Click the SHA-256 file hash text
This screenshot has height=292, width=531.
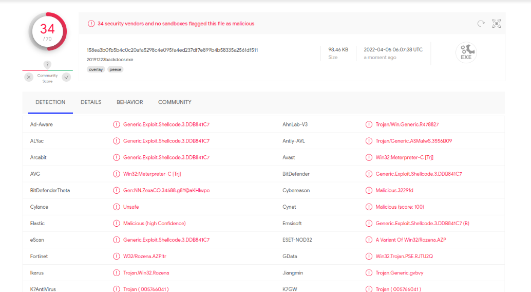pos(172,50)
